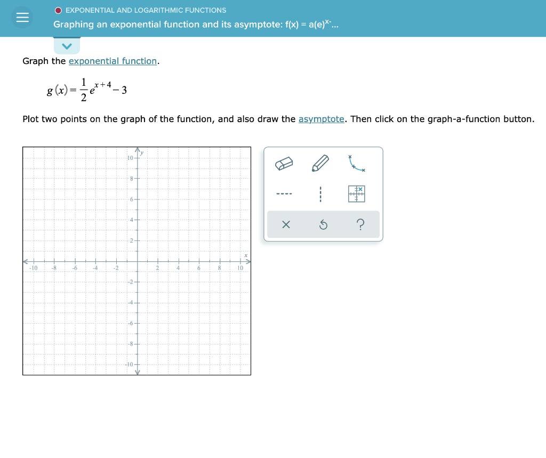Expand the chevron dropdown below the header
Screen dimensions: 546x458
point(67,46)
